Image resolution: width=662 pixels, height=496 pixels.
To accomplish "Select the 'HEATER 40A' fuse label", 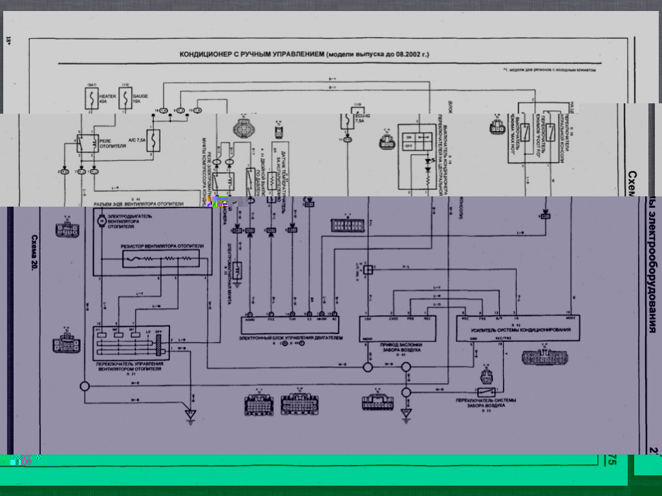I will tap(107, 99).
